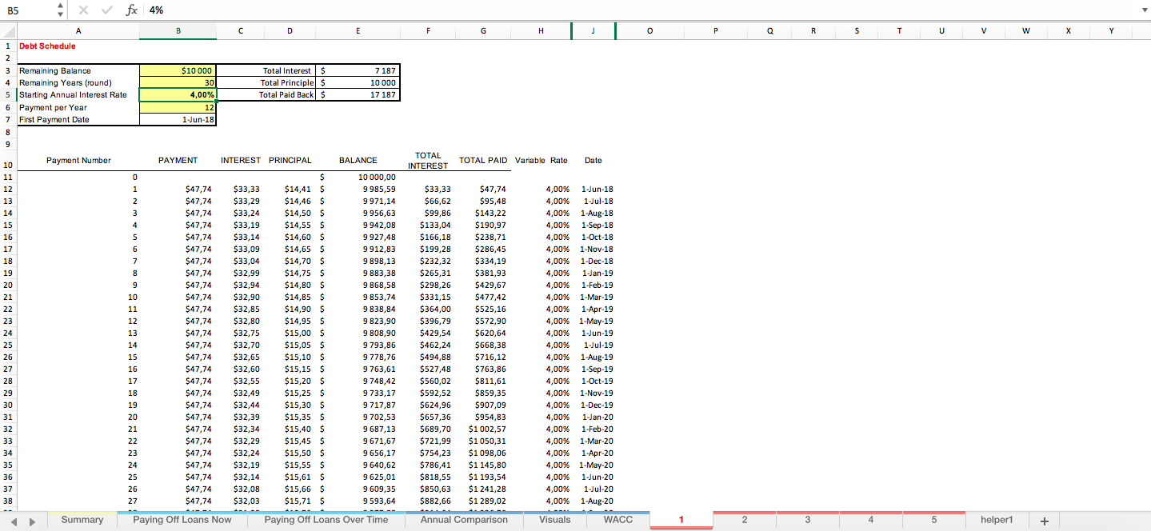The image size is (1151, 531).
Task: Click the yellow Remaining Balance cell showing $10 000
Action: coord(178,70)
